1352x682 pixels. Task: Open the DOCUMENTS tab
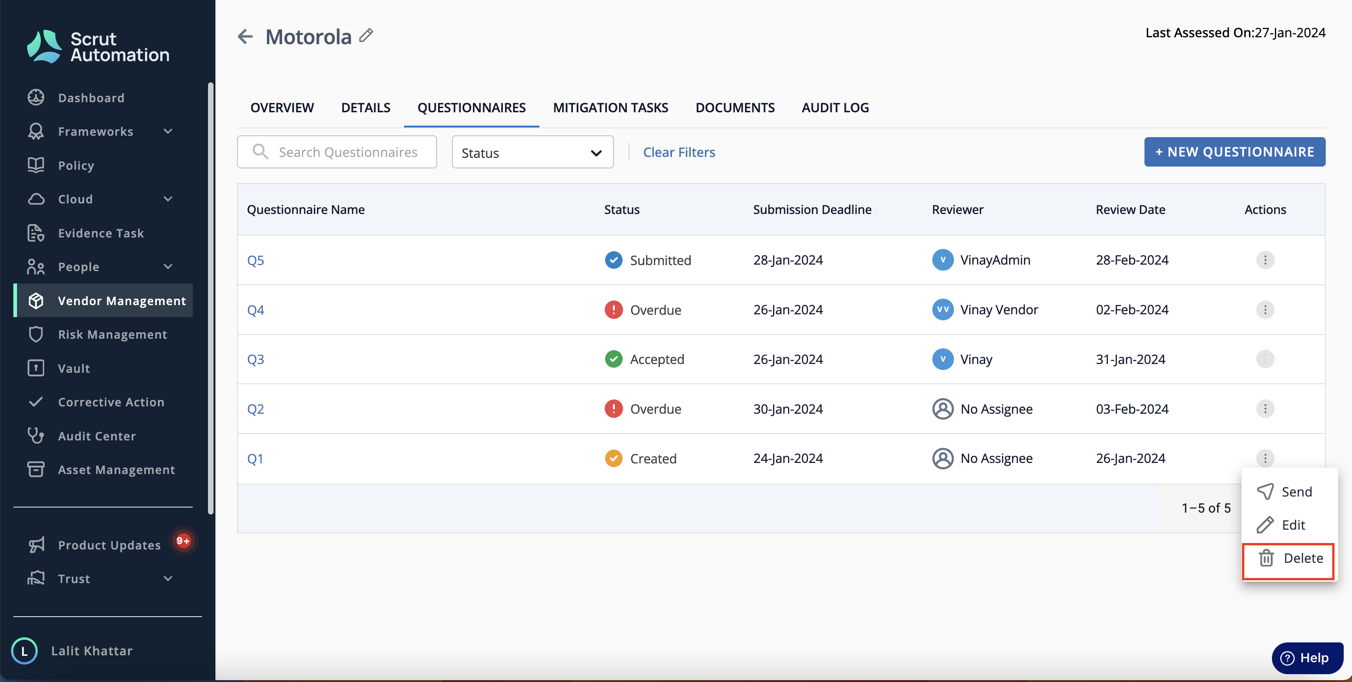pos(735,108)
